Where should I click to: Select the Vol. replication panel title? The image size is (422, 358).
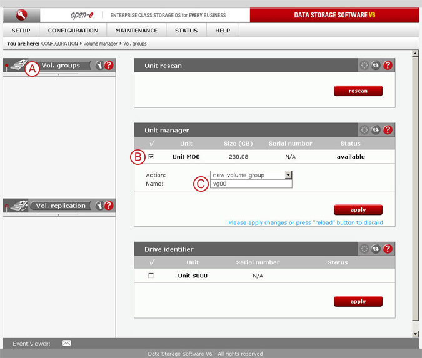click(61, 206)
